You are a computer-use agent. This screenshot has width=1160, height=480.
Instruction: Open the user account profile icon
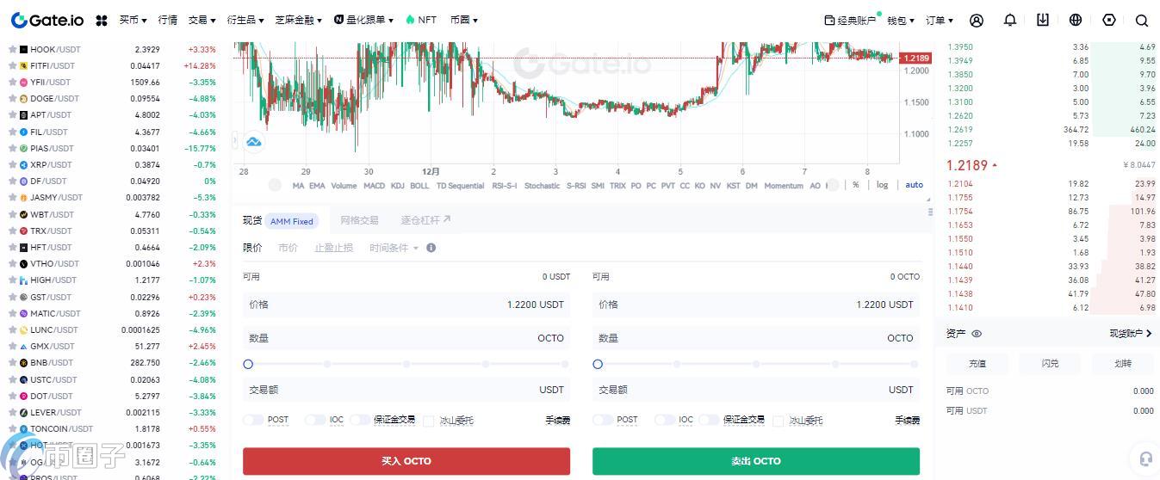(976, 20)
